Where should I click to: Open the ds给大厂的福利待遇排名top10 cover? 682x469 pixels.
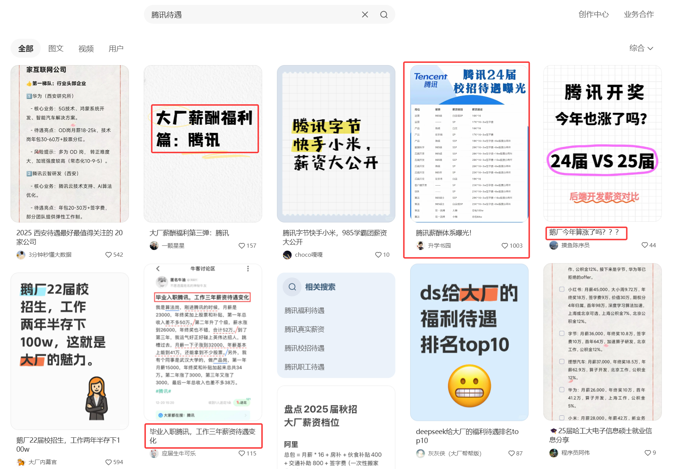click(x=469, y=343)
